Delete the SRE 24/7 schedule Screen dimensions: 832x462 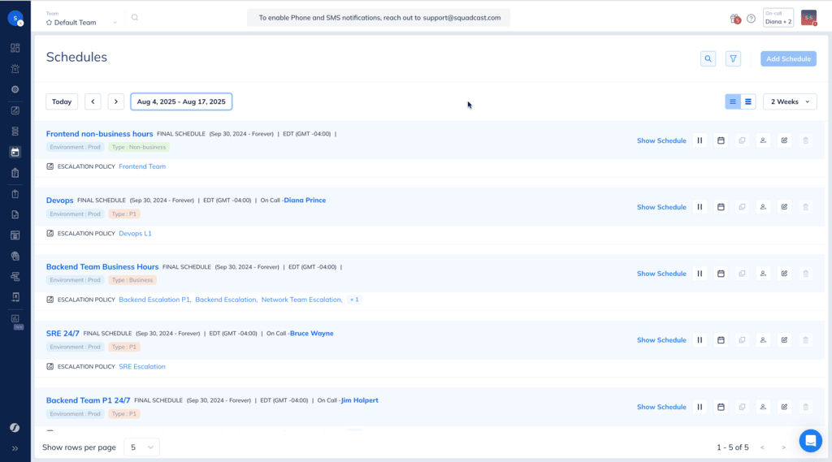[805, 340]
